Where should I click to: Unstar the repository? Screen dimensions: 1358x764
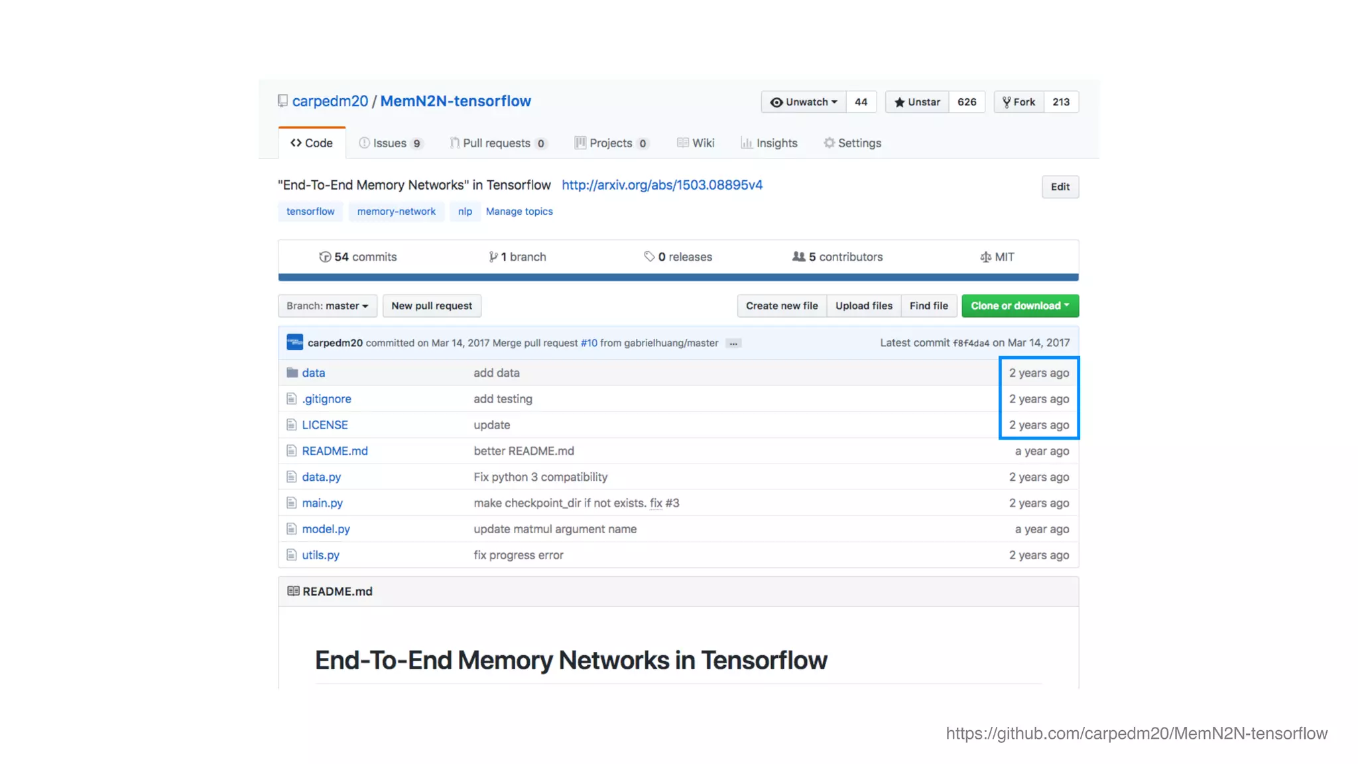917,102
